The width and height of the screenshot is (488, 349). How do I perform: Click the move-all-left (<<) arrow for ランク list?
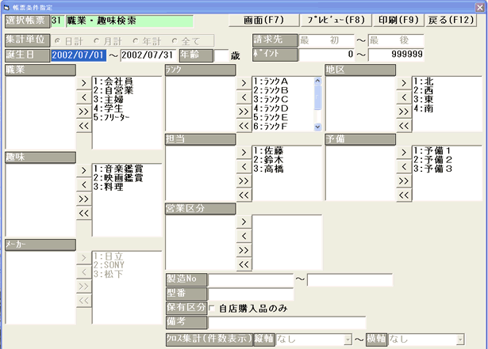tap(243, 127)
